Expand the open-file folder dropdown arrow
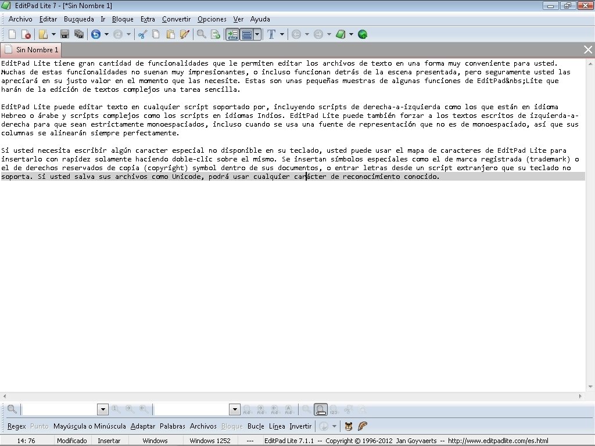Image resolution: width=595 pixels, height=446 pixels. [x=53, y=34]
